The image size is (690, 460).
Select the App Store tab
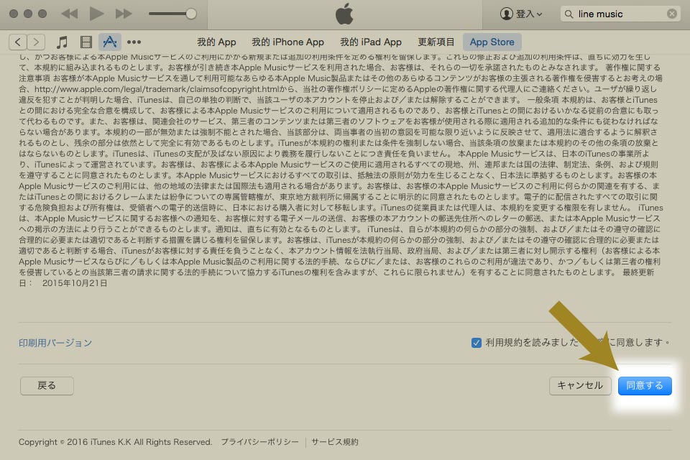point(492,42)
